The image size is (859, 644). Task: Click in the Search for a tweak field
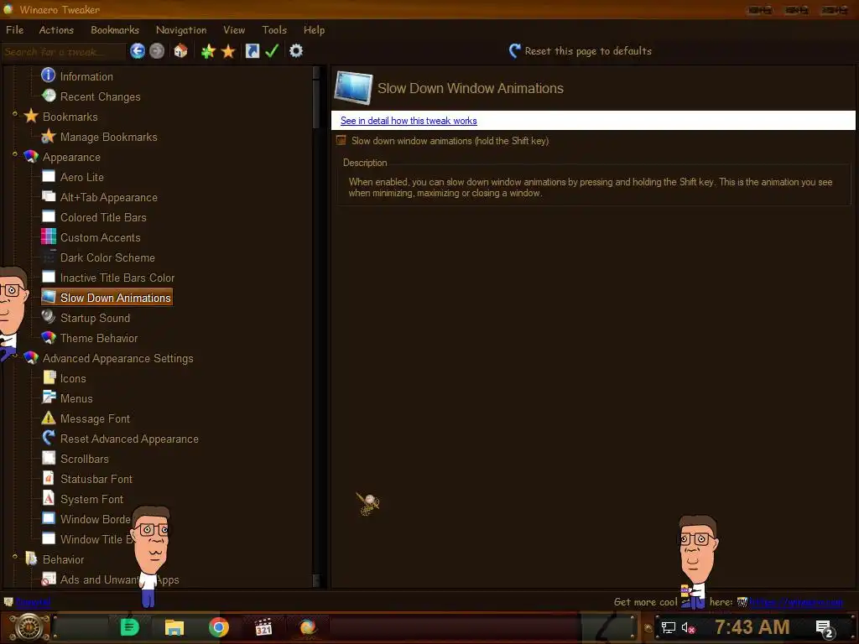pos(63,51)
